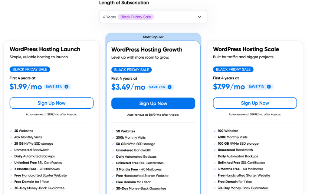Click the Launch plan BLACK FRIDAY SALE badge
The width and height of the screenshot is (328, 194).
[30, 69]
